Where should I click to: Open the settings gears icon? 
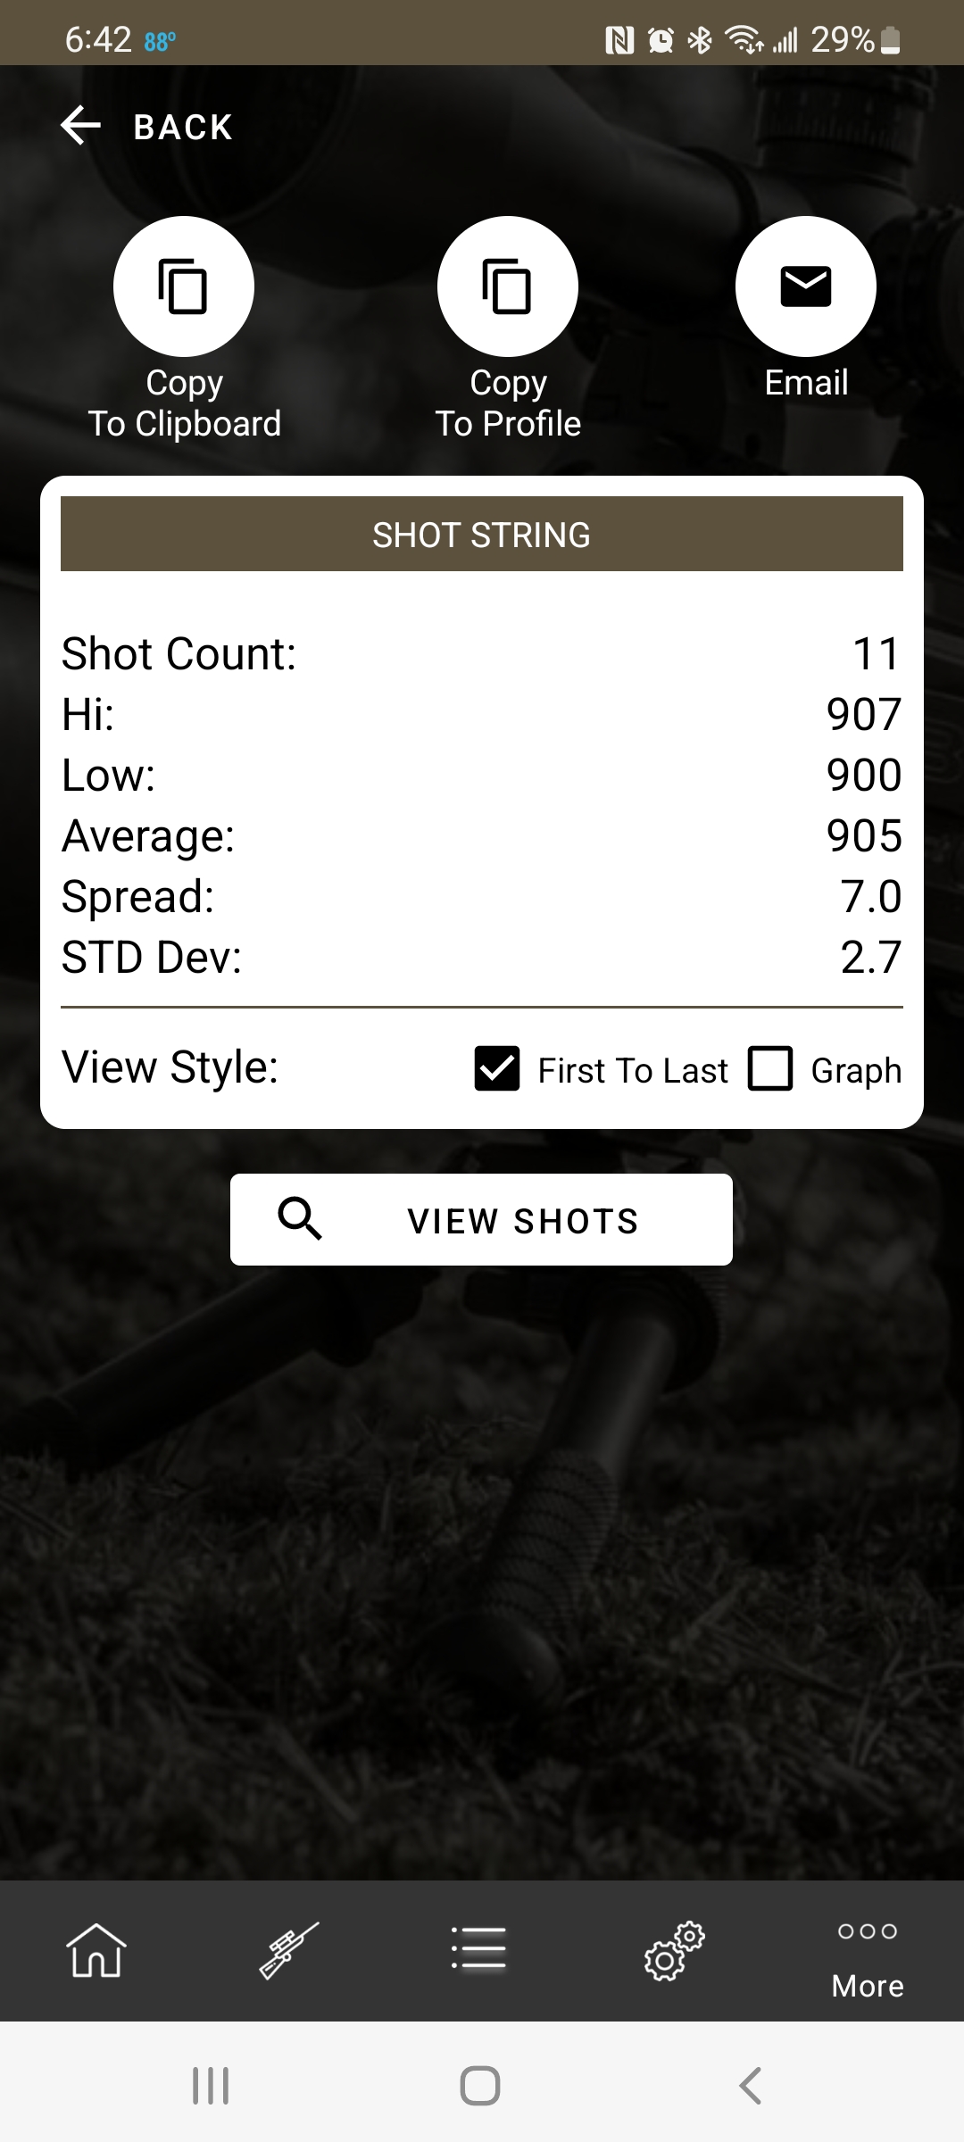pos(674,1951)
